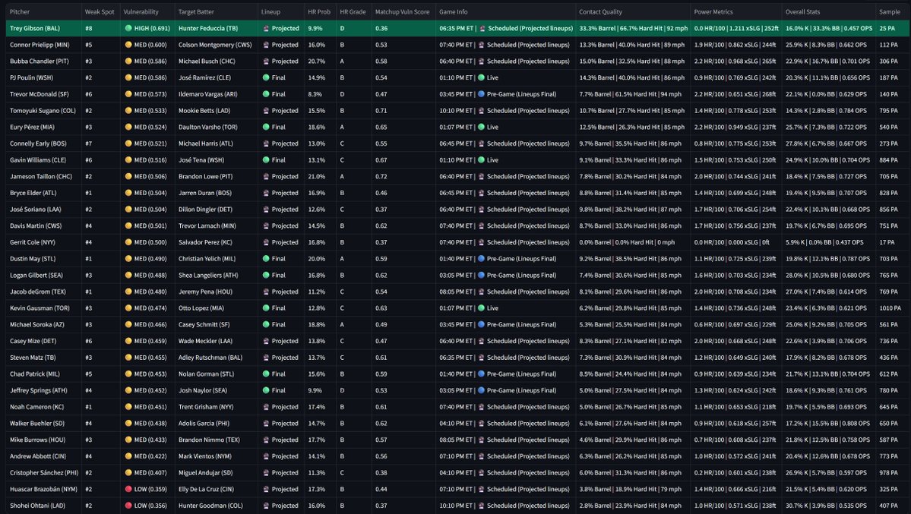The height and width of the screenshot is (514, 911).
Task: Click red LOW dot in Shohei Ohtani row
Action: pos(128,506)
